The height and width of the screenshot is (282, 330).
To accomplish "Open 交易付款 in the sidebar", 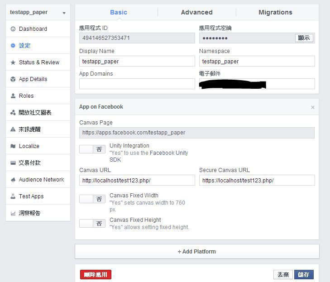I will click(38, 163).
